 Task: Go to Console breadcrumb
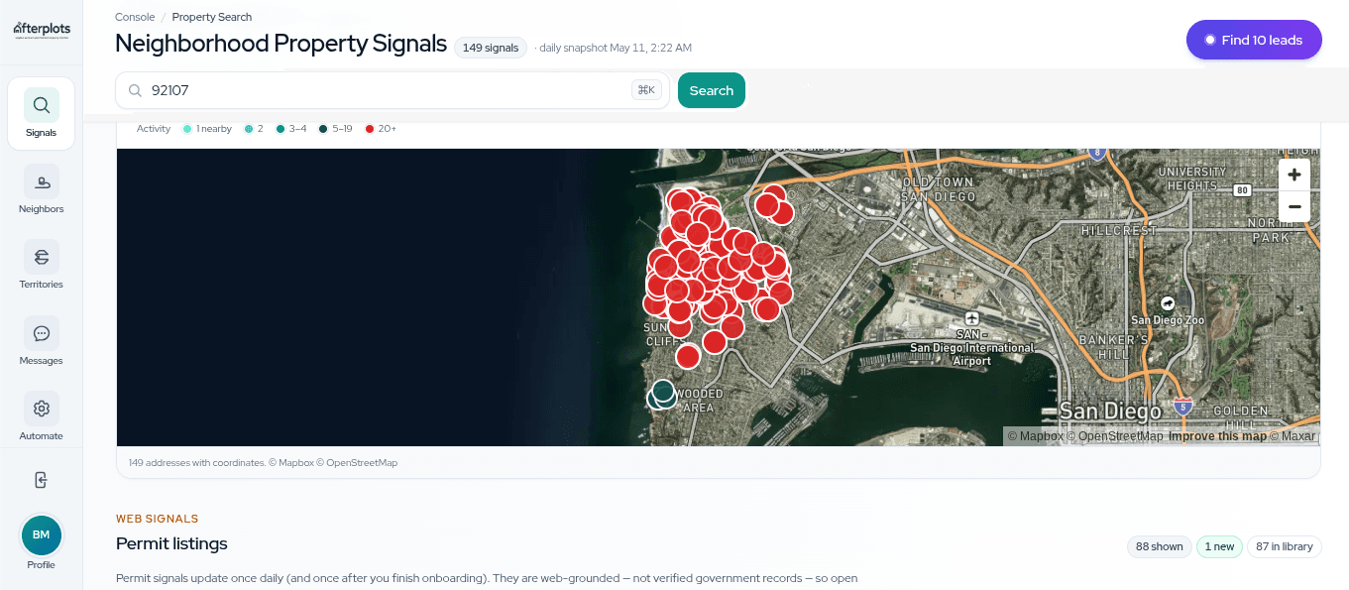135,17
